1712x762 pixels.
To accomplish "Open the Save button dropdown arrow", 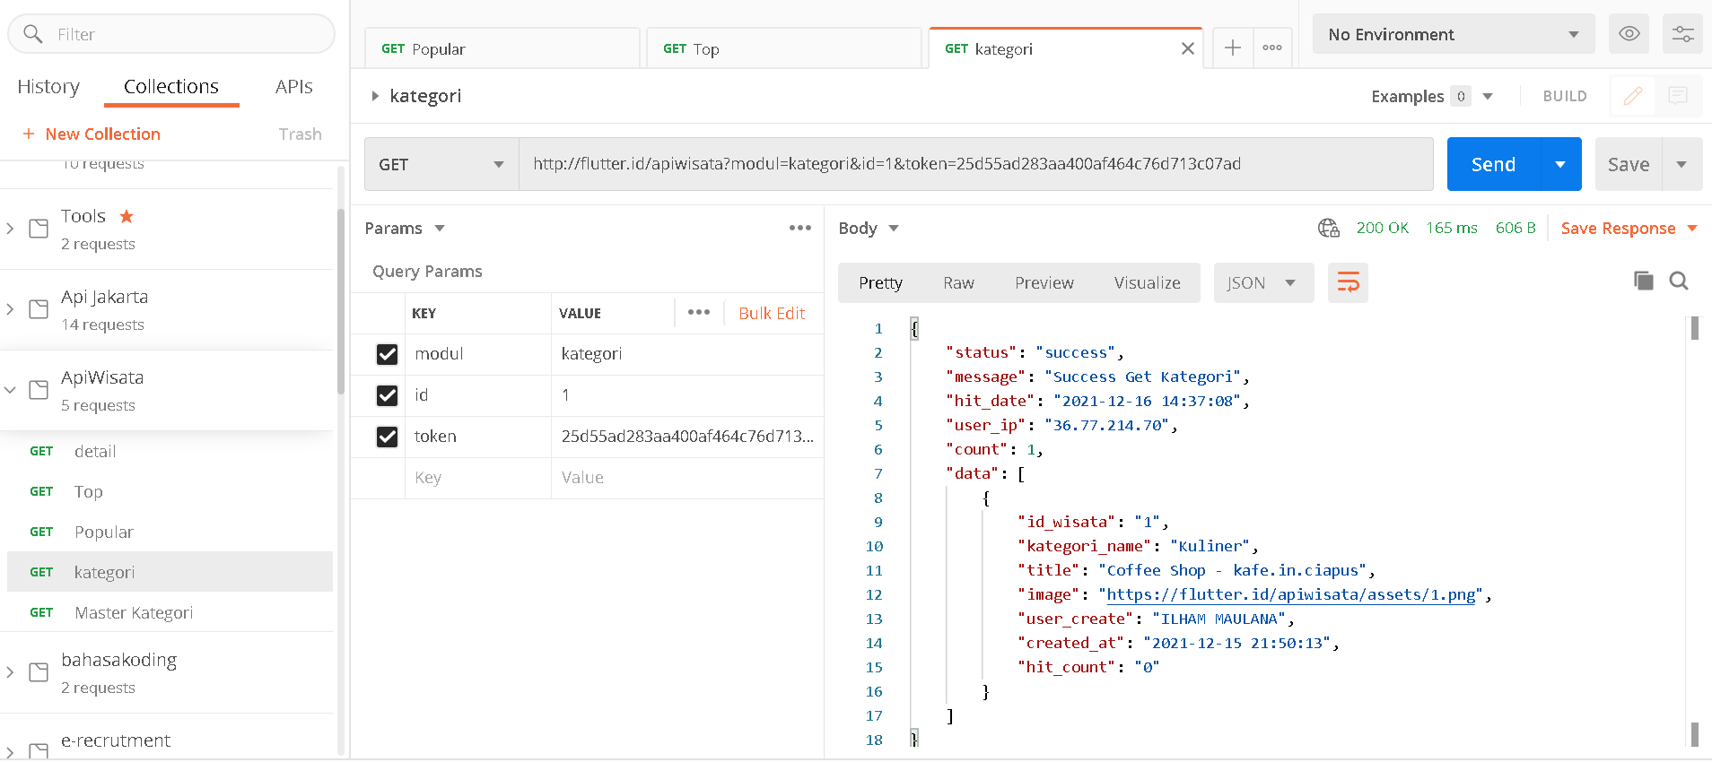I will coord(1681,164).
